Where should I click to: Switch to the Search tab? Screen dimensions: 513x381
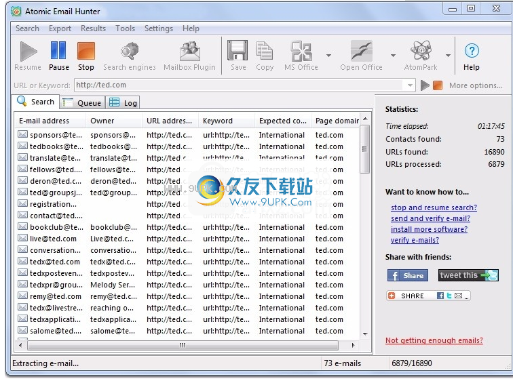point(36,102)
